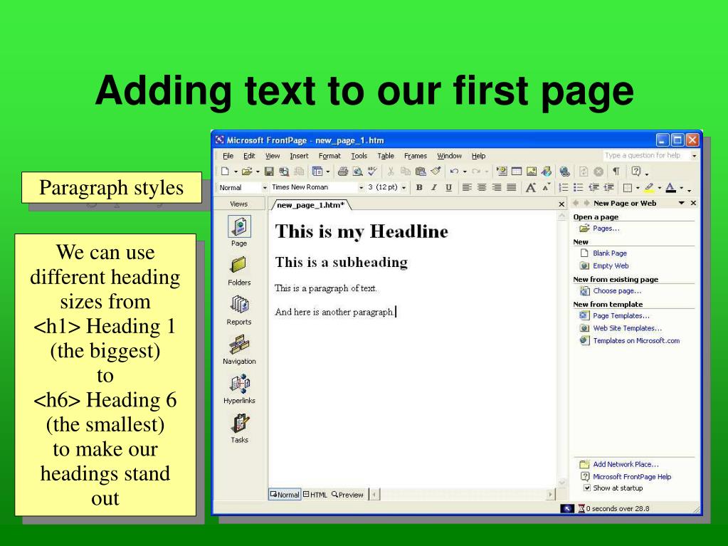Open the Times New Roman font dropdown

361,188
